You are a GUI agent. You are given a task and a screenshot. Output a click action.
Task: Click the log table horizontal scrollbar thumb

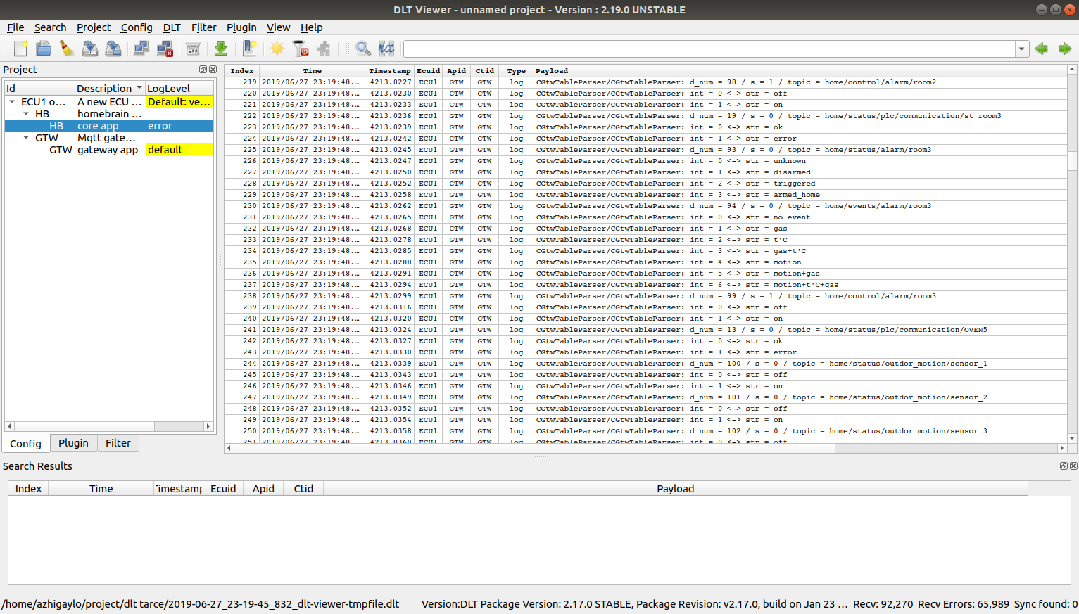coord(535,448)
